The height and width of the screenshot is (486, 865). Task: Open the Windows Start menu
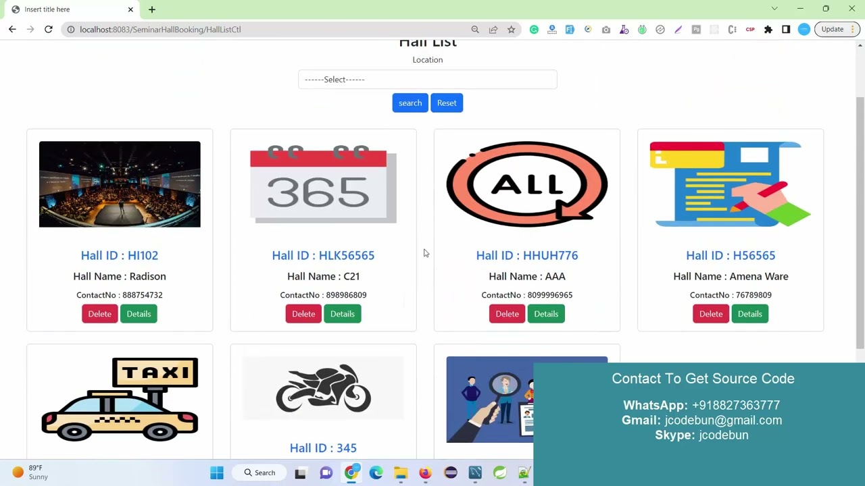tap(217, 473)
